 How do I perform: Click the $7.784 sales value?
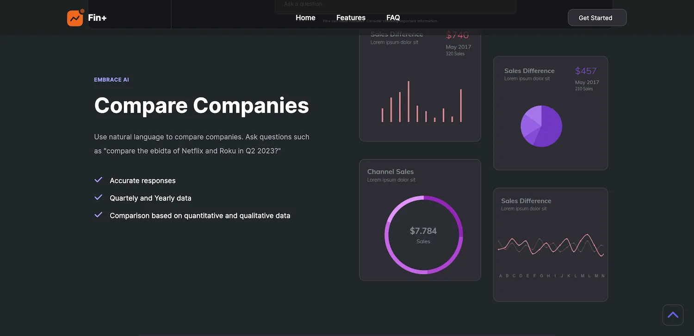(x=423, y=231)
